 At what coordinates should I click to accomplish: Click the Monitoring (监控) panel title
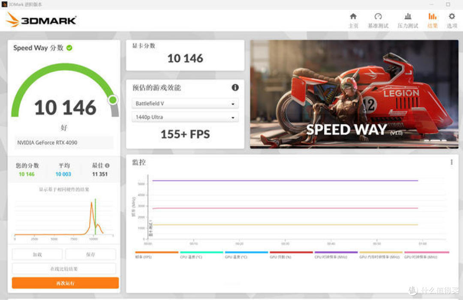click(x=139, y=162)
